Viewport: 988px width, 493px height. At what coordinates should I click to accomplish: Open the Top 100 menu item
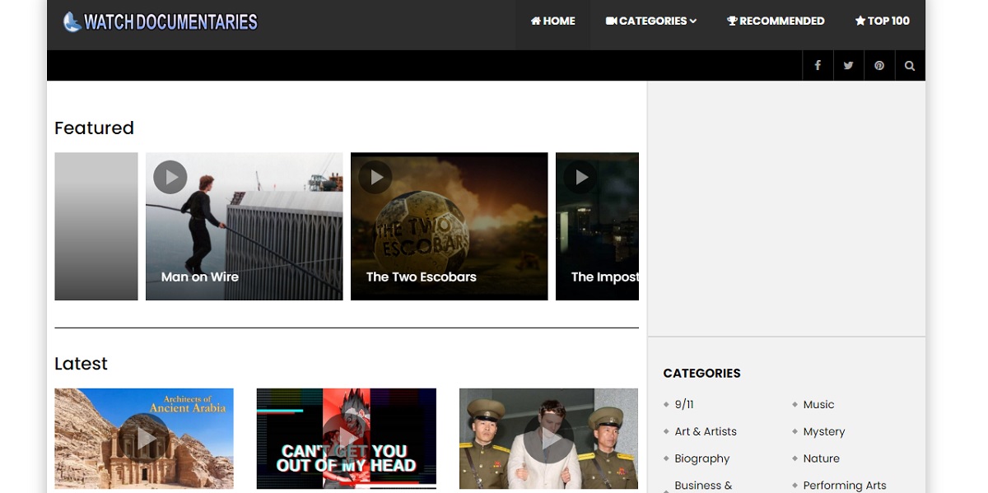pos(882,21)
